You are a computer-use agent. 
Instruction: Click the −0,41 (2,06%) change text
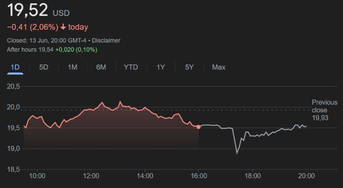(33, 27)
